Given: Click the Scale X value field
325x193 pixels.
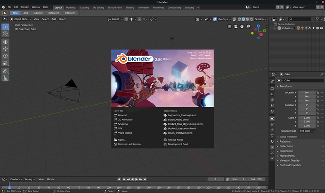Looking at the screenshot, I should point(307,118).
